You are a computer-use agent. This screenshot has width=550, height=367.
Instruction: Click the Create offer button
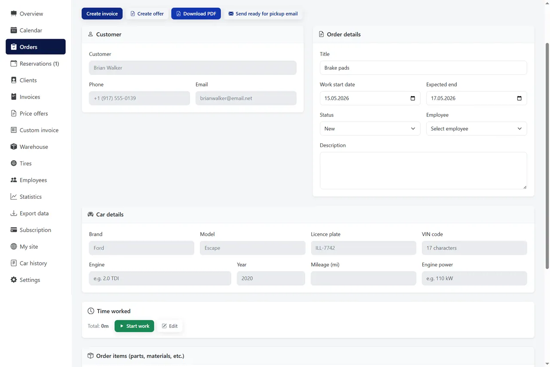click(147, 14)
